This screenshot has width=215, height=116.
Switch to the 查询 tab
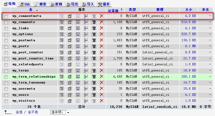point(56,4)
